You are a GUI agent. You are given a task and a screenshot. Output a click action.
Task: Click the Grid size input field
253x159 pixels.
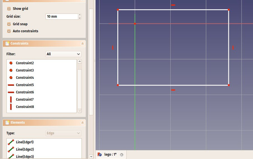click(x=62, y=17)
